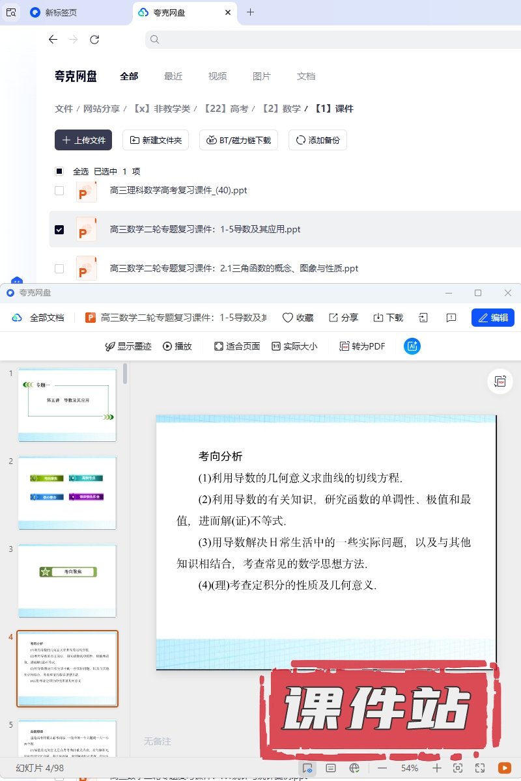Click the feedback icon left of 编辑
Screen dimensions: 521x781
pyautogui.click(x=451, y=318)
